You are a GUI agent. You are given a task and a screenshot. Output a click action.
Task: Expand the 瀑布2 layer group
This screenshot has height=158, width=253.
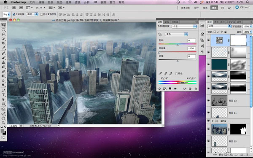coord(213,121)
